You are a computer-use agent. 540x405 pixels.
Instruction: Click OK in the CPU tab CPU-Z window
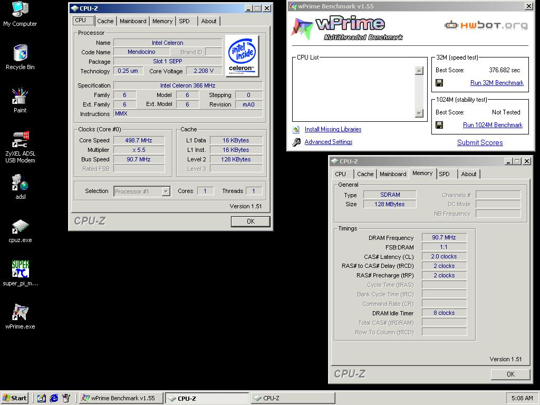250,221
